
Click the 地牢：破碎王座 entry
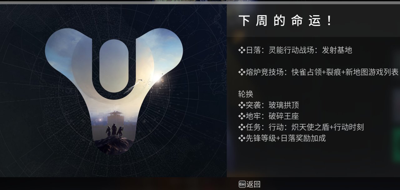click(x=269, y=116)
